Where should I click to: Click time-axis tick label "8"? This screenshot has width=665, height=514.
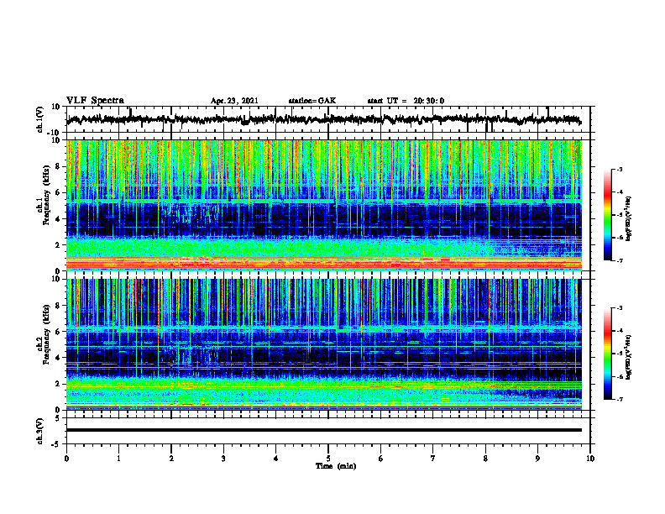point(485,459)
